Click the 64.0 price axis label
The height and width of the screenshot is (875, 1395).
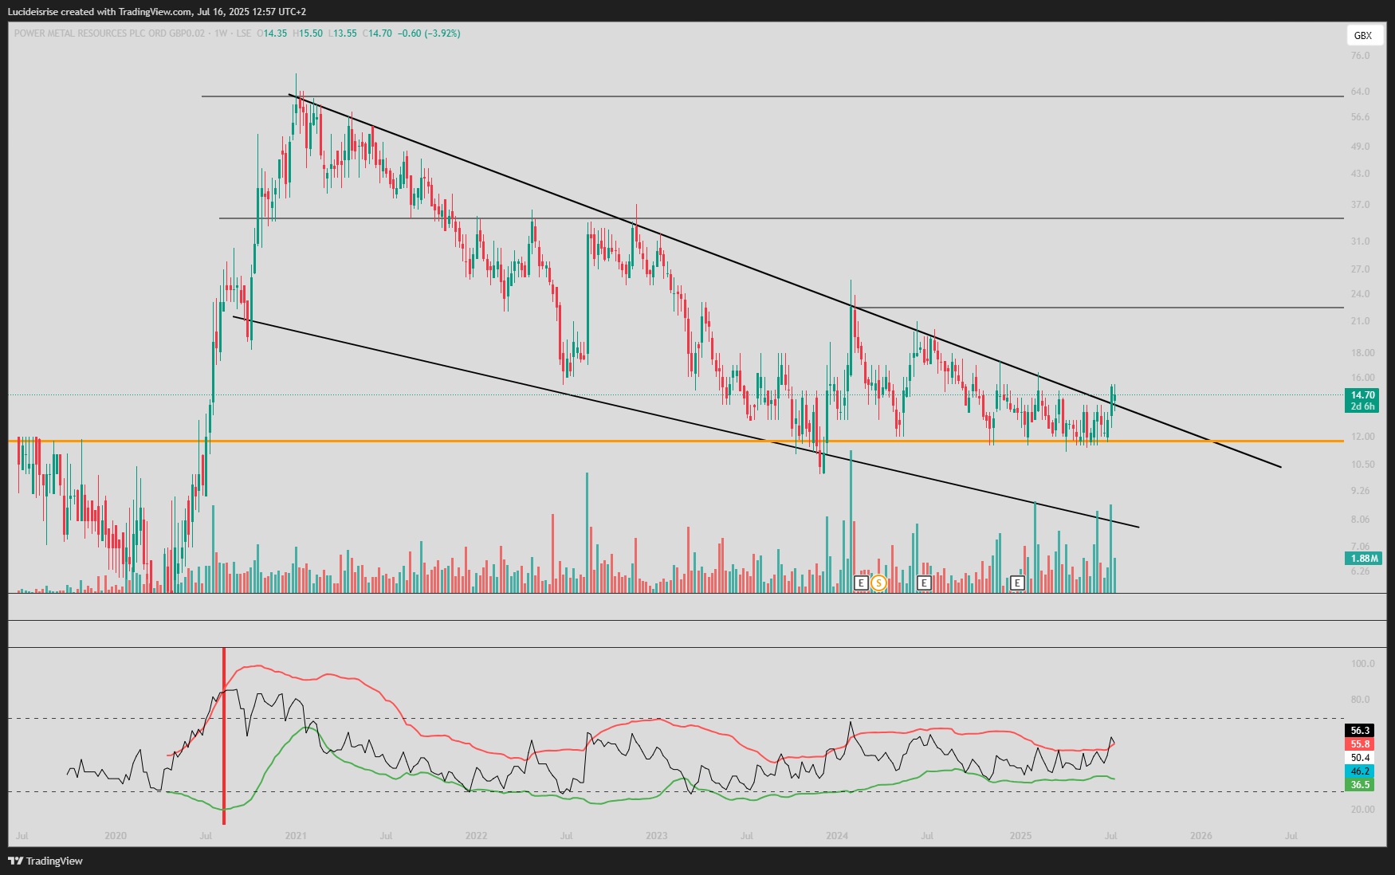tap(1360, 92)
